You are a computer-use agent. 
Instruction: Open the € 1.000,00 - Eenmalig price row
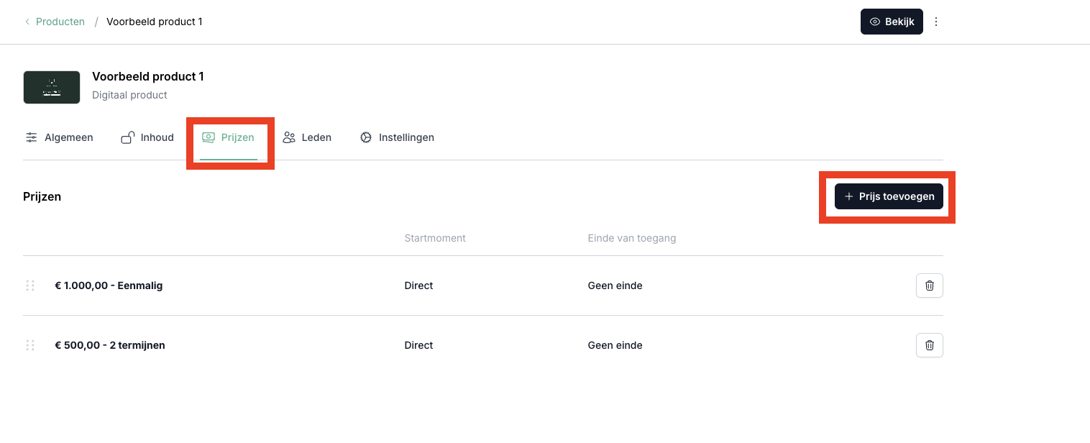pyautogui.click(x=109, y=286)
